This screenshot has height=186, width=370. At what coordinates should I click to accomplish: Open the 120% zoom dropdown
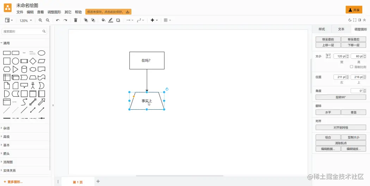(x=26, y=20)
